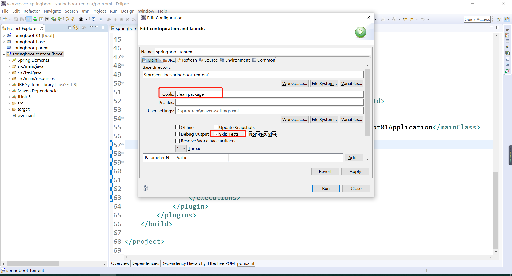Image resolution: width=512 pixels, height=276 pixels.
Task: Click the Run button in the dialog
Action: coord(326,188)
